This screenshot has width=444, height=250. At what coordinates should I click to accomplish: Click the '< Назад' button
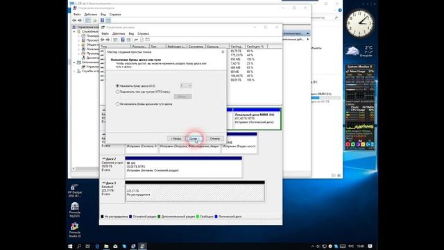(x=176, y=139)
